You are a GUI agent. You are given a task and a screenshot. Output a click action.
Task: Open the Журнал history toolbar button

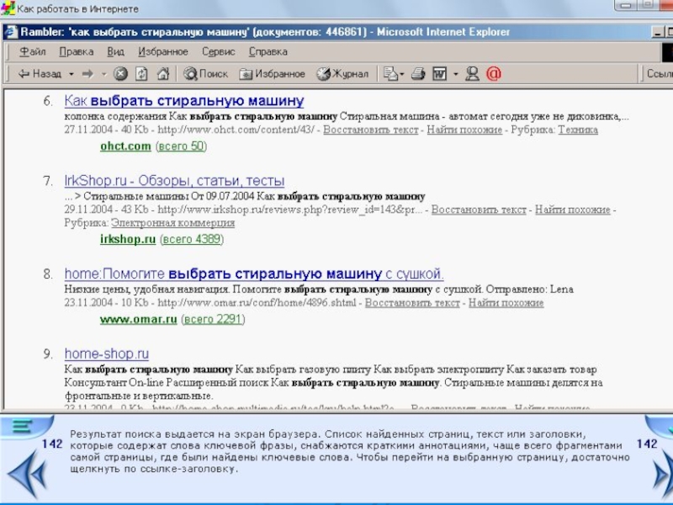tap(342, 74)
